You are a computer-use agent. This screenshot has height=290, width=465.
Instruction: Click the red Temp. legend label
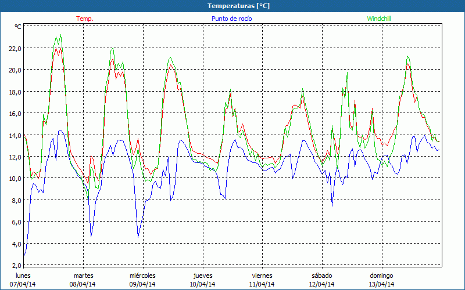(85, 19)
